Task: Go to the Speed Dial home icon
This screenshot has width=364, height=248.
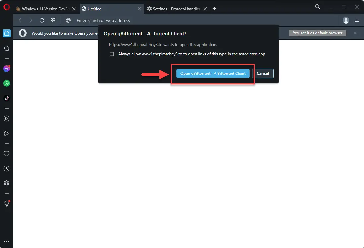Action: pyautogui.click(x=7, y=33)
